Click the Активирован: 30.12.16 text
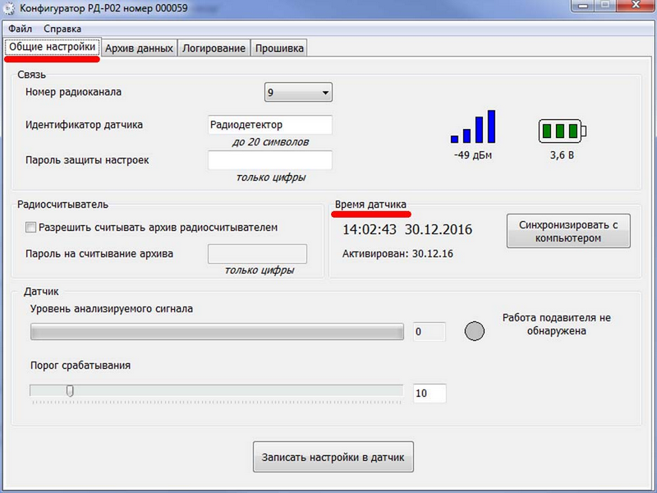This screenshot has height=493, width=657. tap(397, 254)
